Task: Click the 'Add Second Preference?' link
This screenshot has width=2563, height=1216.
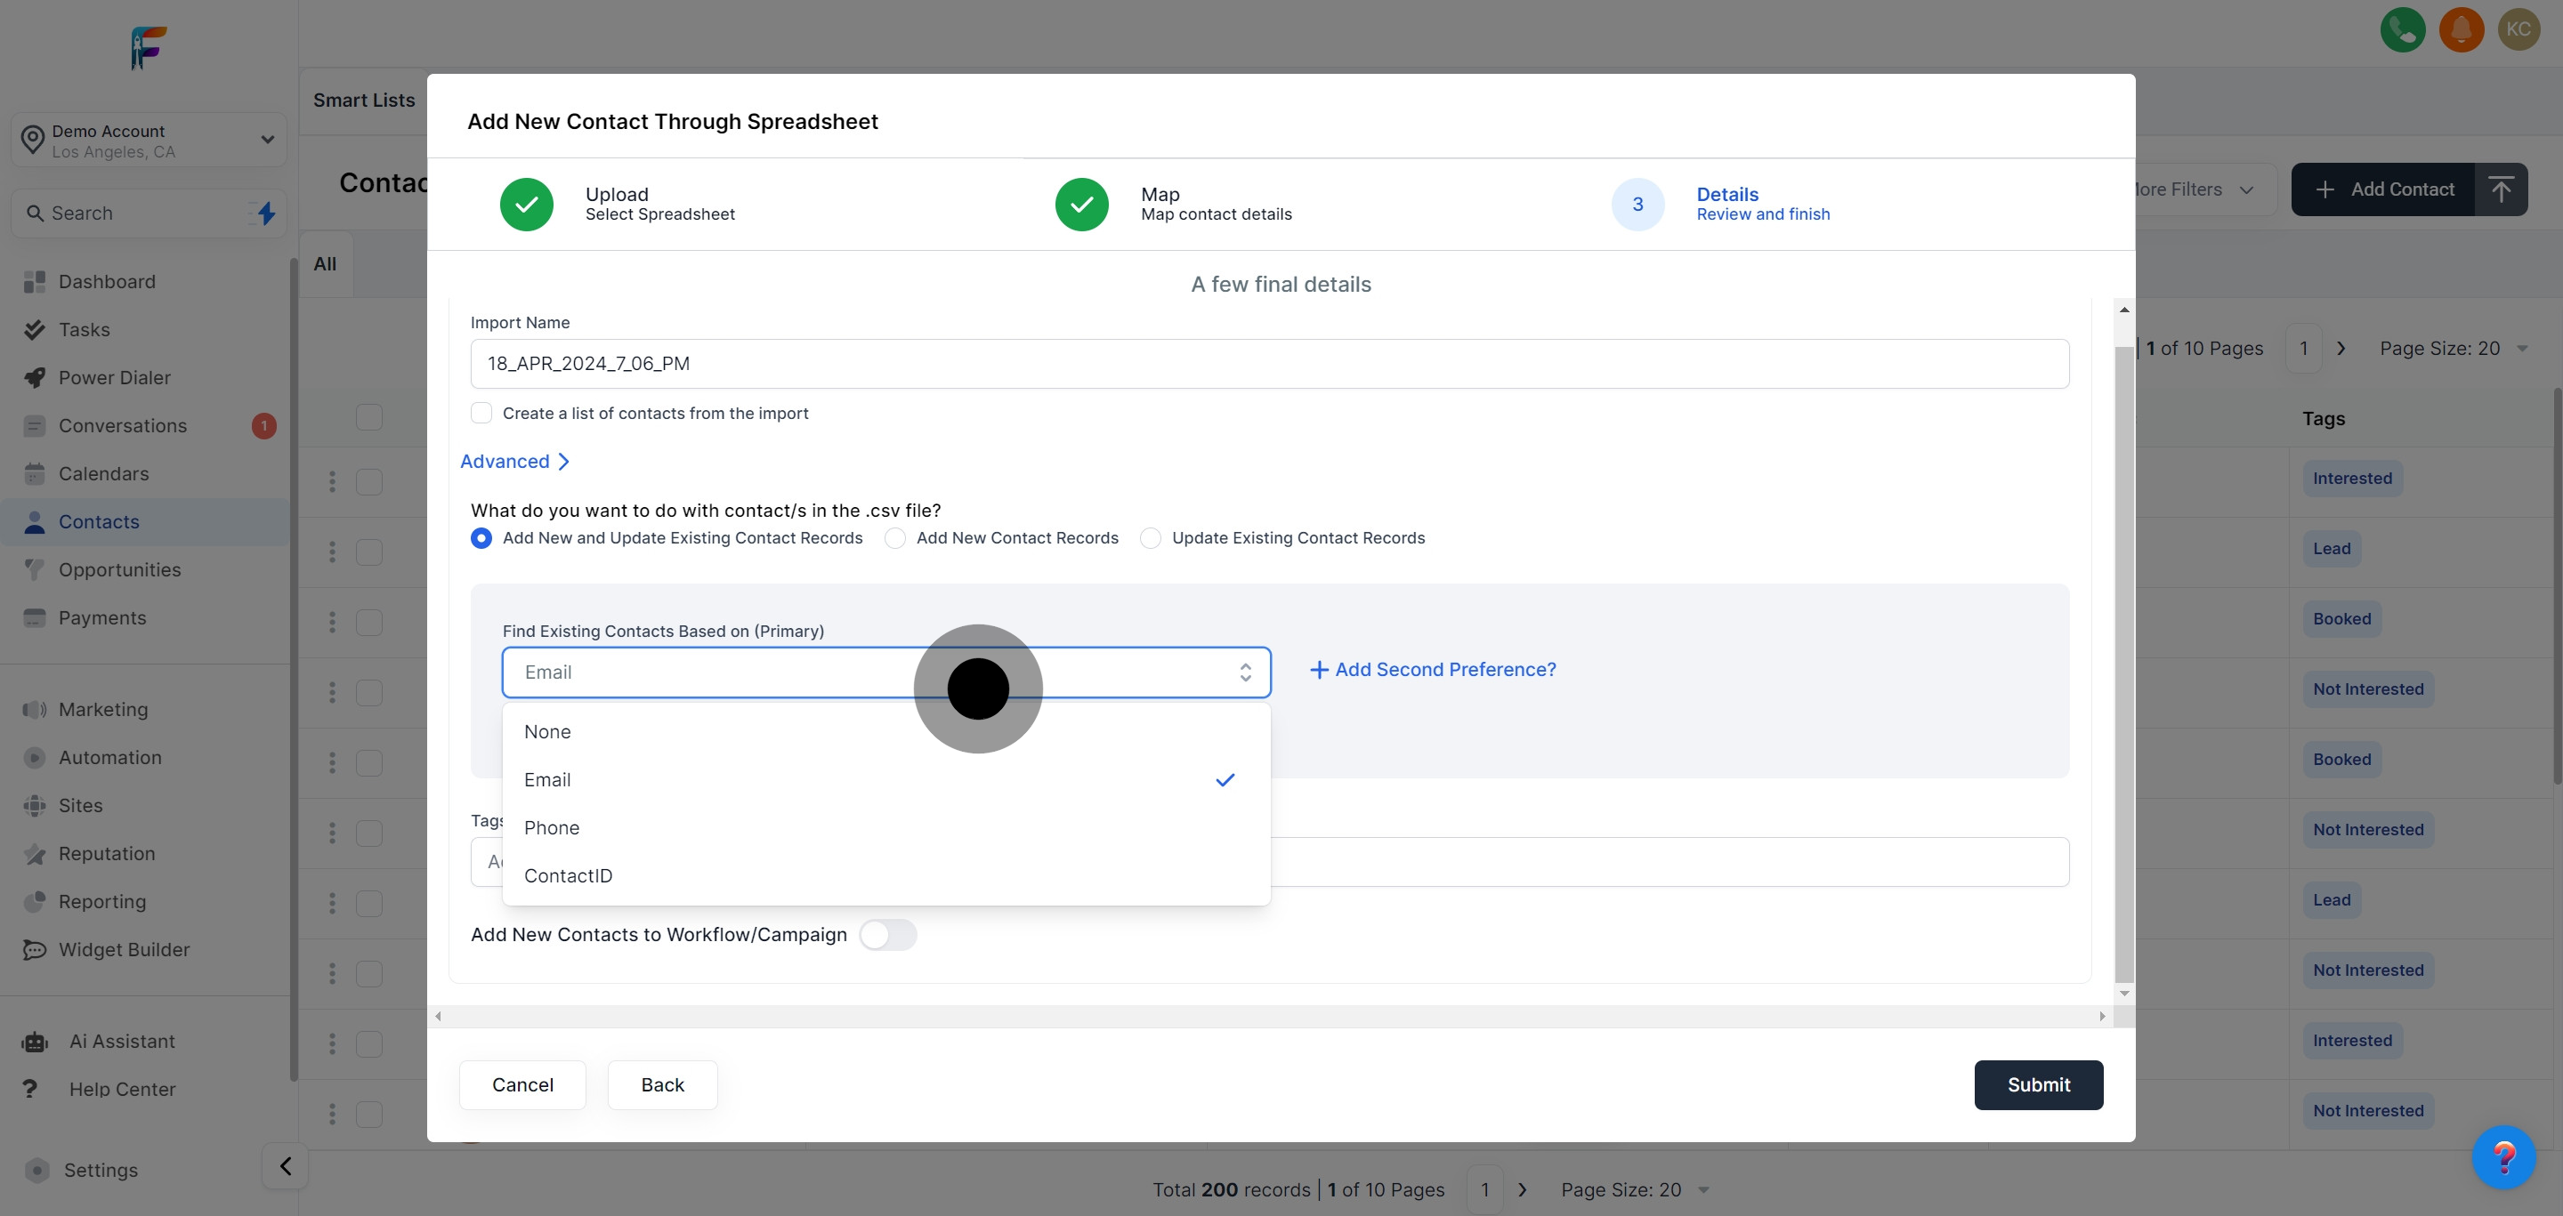Action: click(x=1433, y=669)
